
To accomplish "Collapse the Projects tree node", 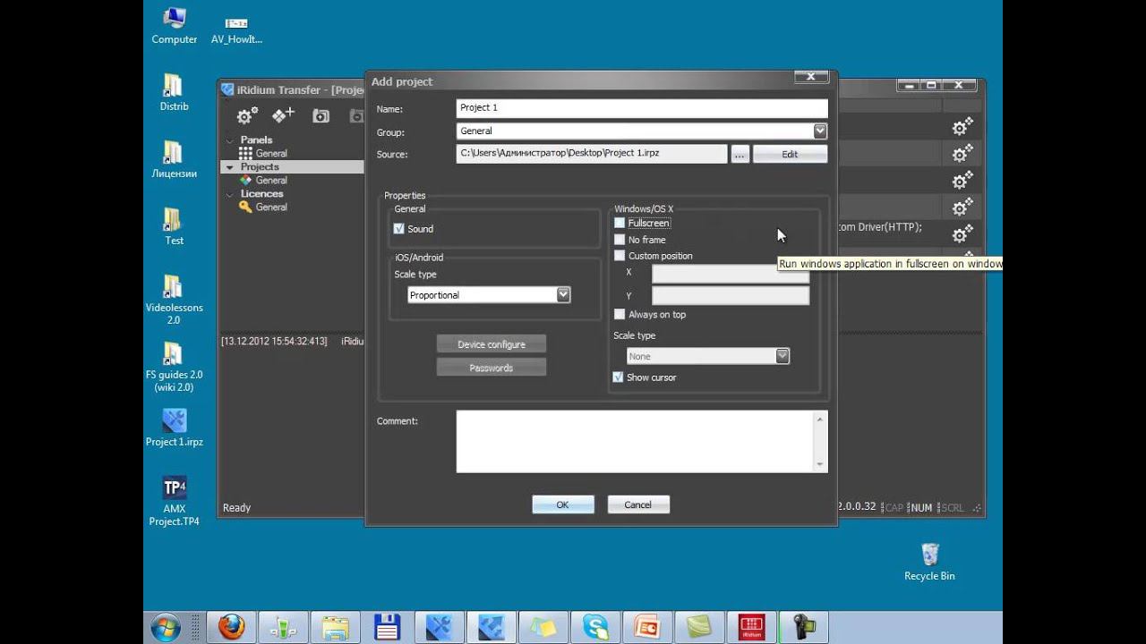I will [230, 167].
